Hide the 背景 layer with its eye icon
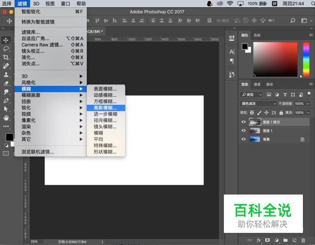This screenshot has height=245, width=315. [x=244, y=139]
